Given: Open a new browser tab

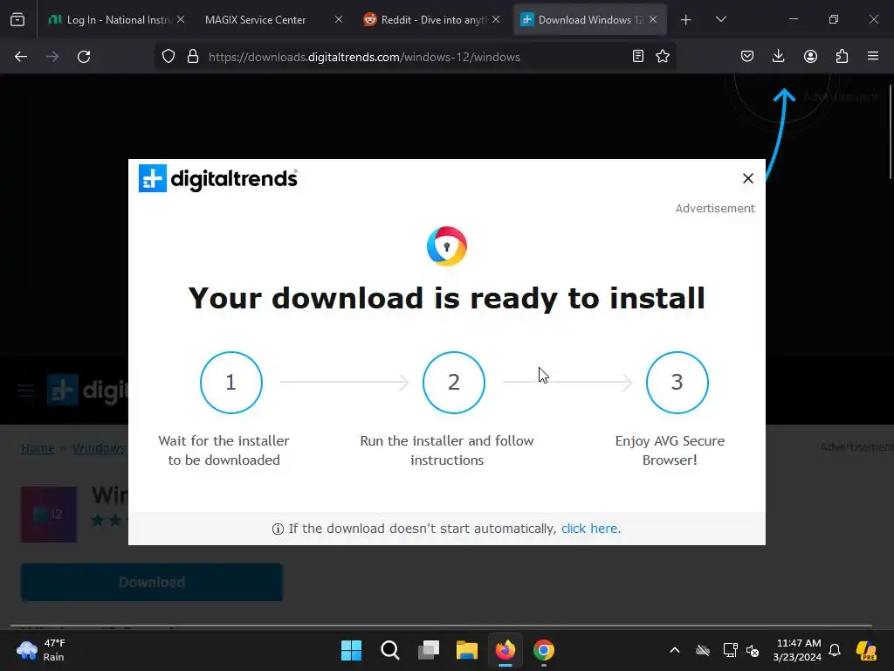Looking at the screenshot, I should (x=686, y=20).
